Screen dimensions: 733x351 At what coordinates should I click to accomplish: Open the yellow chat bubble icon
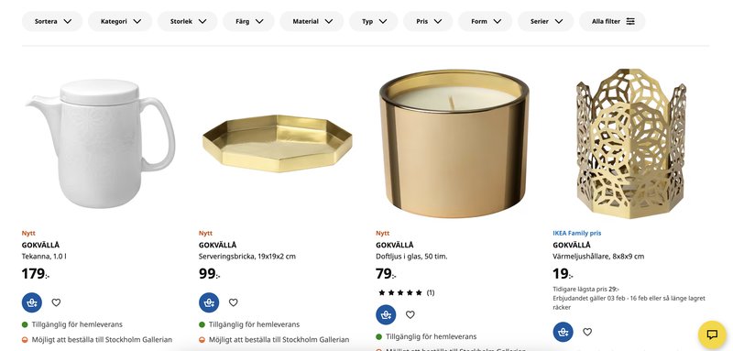tap(712, 335)
